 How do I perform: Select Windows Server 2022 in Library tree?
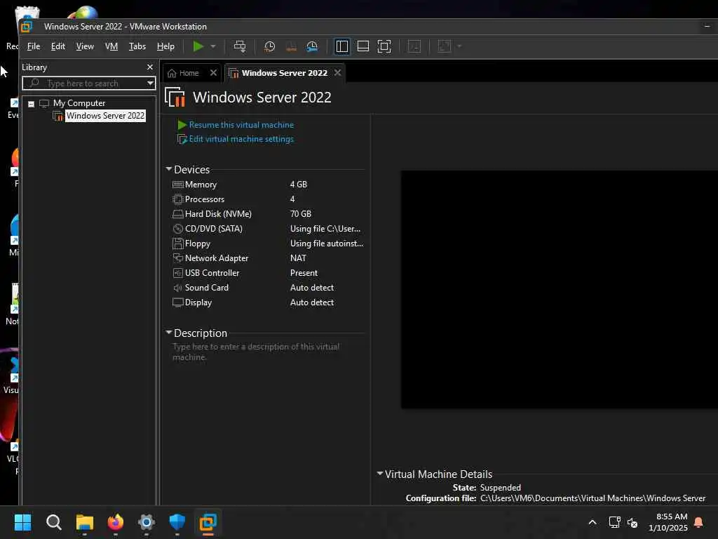pos(105,116)
